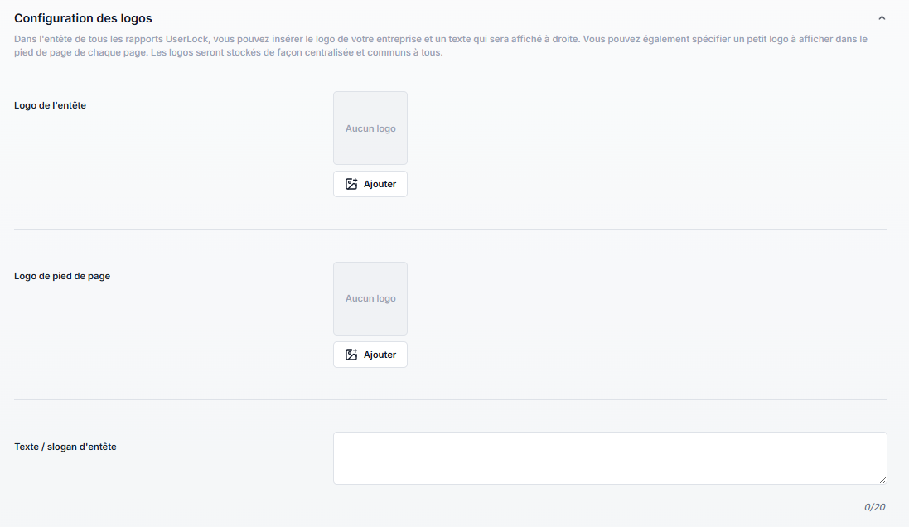
Task: Click the 0/20 character counter
Action: coord(875,507)
